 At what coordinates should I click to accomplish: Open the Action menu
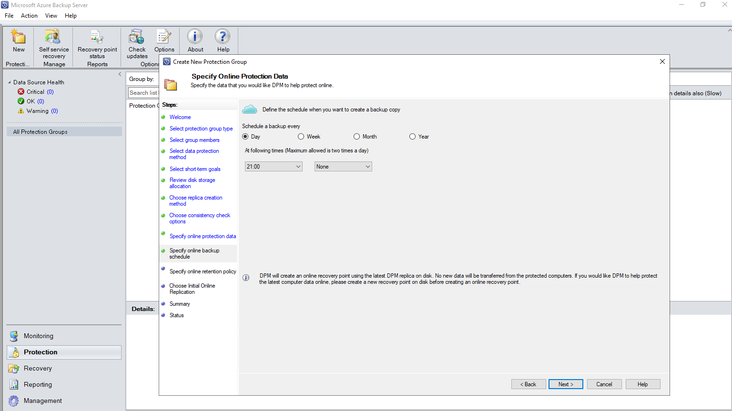(x=29, y=16)
